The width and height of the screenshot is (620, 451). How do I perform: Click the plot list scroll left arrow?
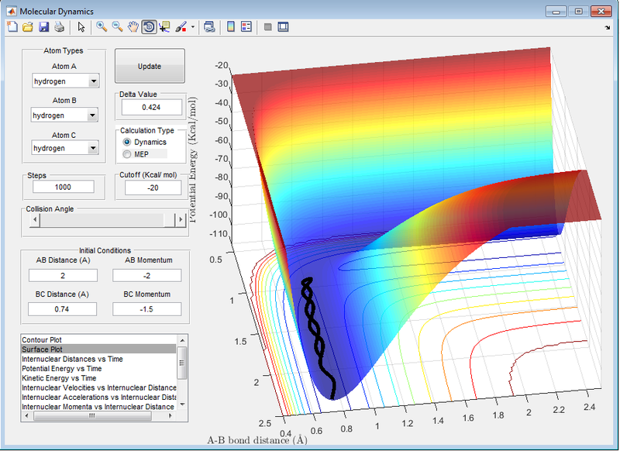coord(27,415)
